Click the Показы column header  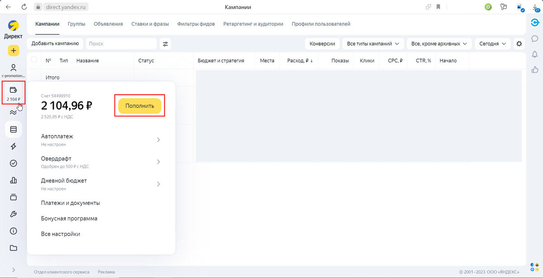(340, 60)
